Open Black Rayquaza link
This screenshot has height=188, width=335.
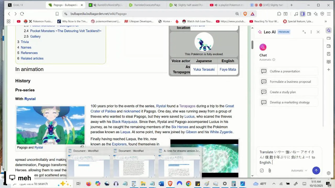click(x=125, y=122)
